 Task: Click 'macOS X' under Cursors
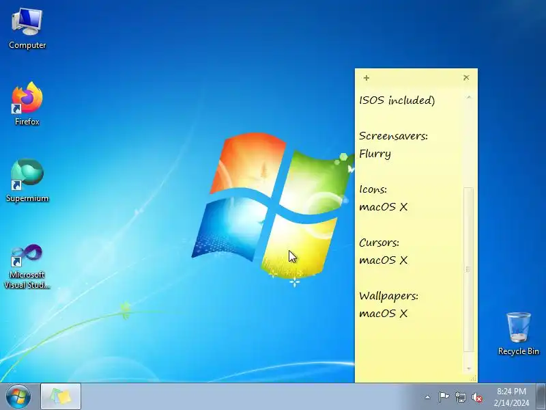point(384,260)
